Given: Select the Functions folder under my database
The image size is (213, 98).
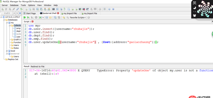Looking at the screenshot, I should (x=17, y=42).
